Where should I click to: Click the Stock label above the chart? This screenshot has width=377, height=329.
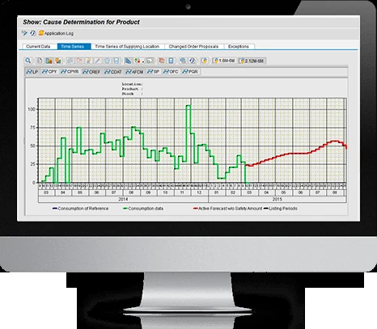pyautogui.click(x=128, y=94)
